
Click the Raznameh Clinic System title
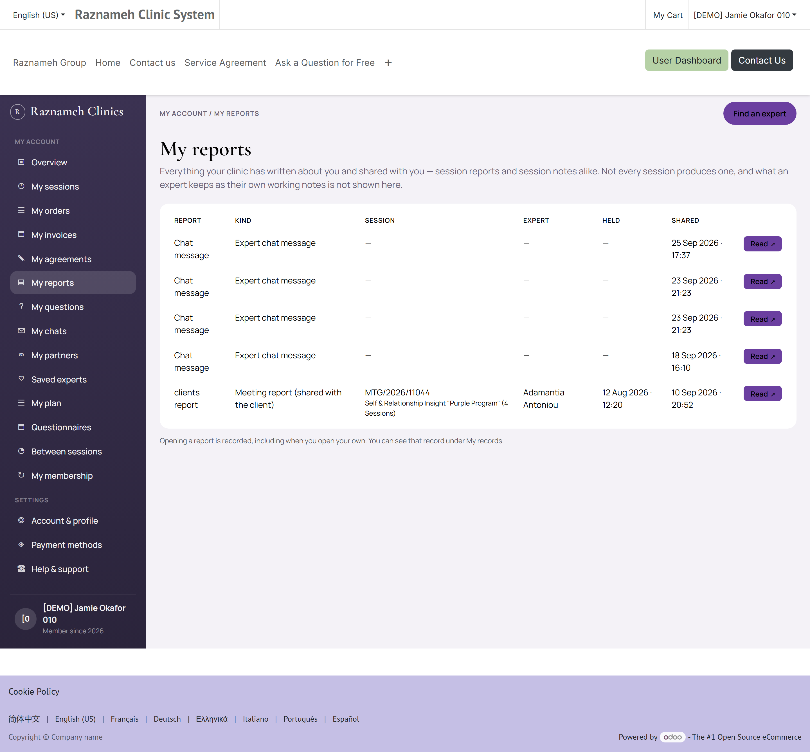click(x=145, y=15)
